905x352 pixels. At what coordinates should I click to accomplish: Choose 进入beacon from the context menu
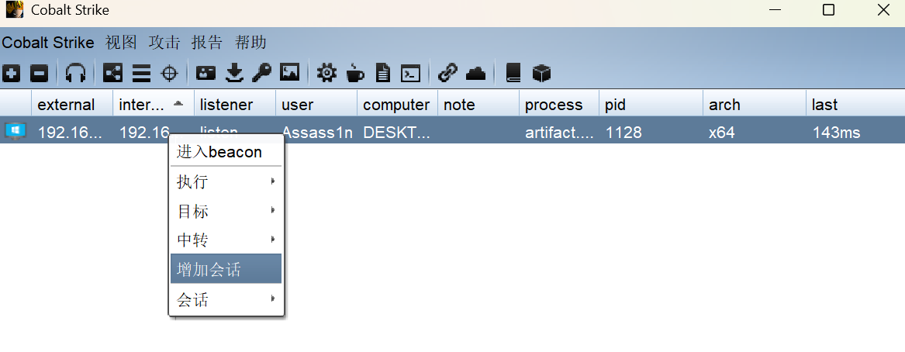click(226, 152)
